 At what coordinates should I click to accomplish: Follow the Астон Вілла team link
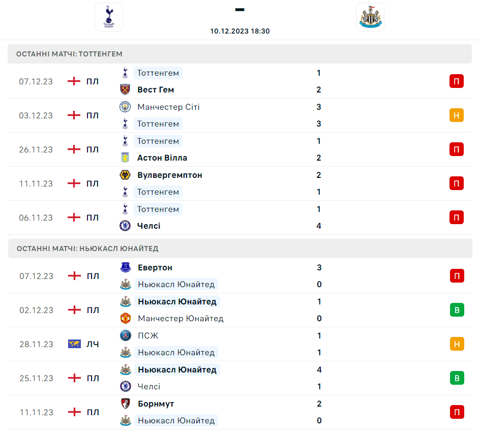[162, 158]
